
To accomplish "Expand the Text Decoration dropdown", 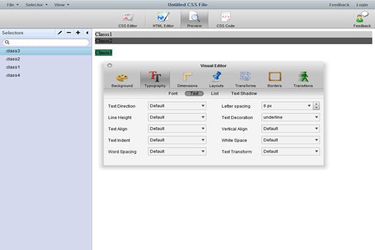I will pyautogui.click(x=291, y=117).
